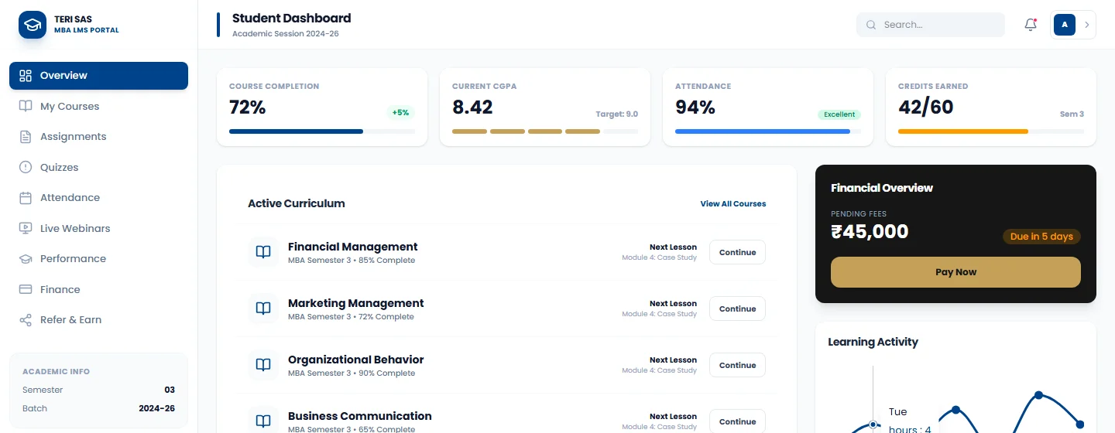Image resolution: width=1115 pixels, height=433 pixels.
Task: Select Live Webinars in sidebar
Action: coord(98,228)
